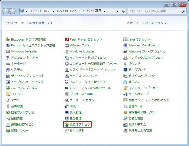
Task: Click the 電源オプション icon
Action: tap(67, 124)
